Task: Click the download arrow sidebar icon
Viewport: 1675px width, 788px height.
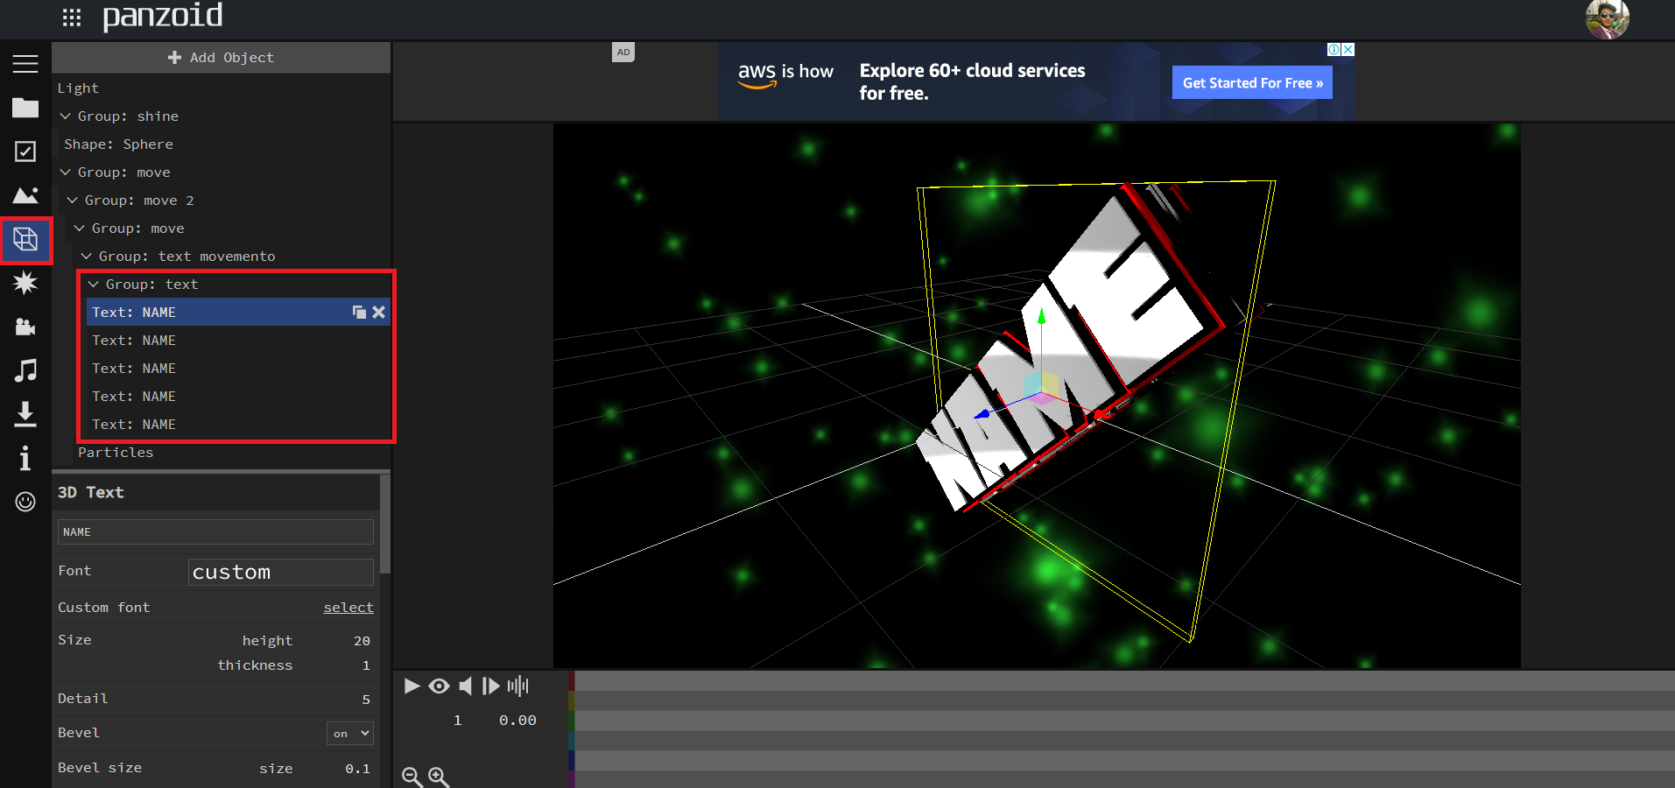Action: 25,414
